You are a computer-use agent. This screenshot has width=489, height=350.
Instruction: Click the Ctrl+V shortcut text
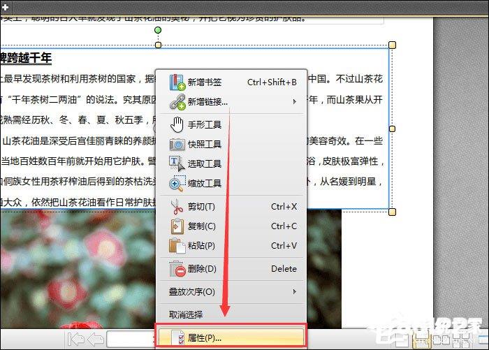point(284,246)
